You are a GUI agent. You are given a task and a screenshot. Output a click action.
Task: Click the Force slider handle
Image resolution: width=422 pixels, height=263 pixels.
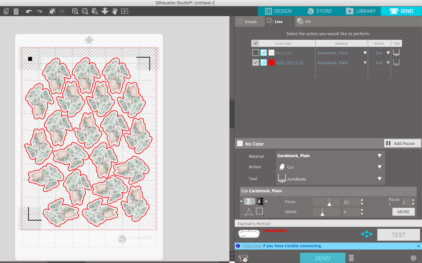(x=329, y=203)
